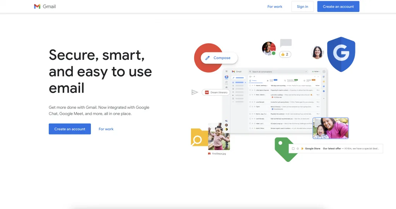The height and width of the screenshot is (209, 396).
Task: Click Create an account in the navigation bar
Action: pyautogui.click(x=338, y=7)
